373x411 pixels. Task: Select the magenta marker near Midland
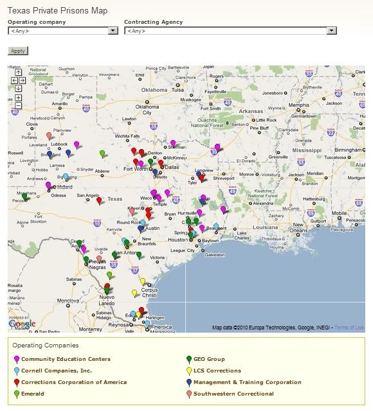pos(48,186)
